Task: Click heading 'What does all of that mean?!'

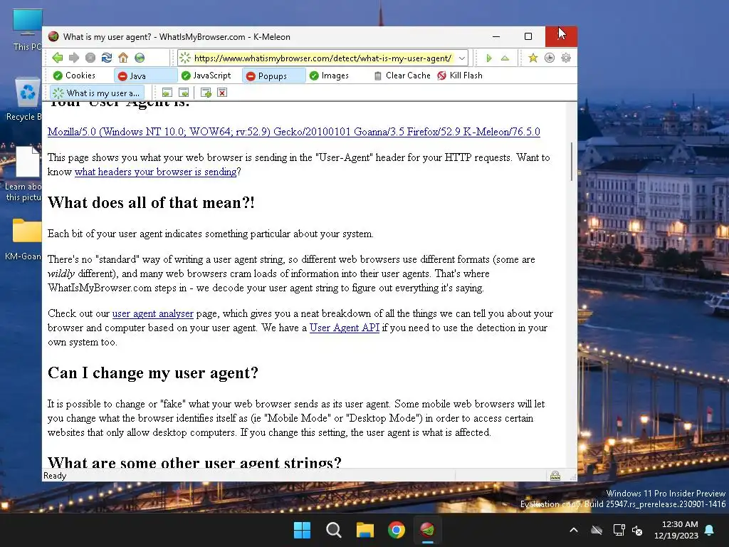Action: tap(151, 202)
